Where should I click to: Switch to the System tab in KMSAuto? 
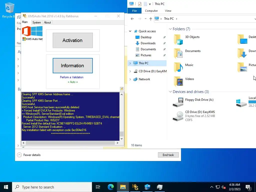36,22
